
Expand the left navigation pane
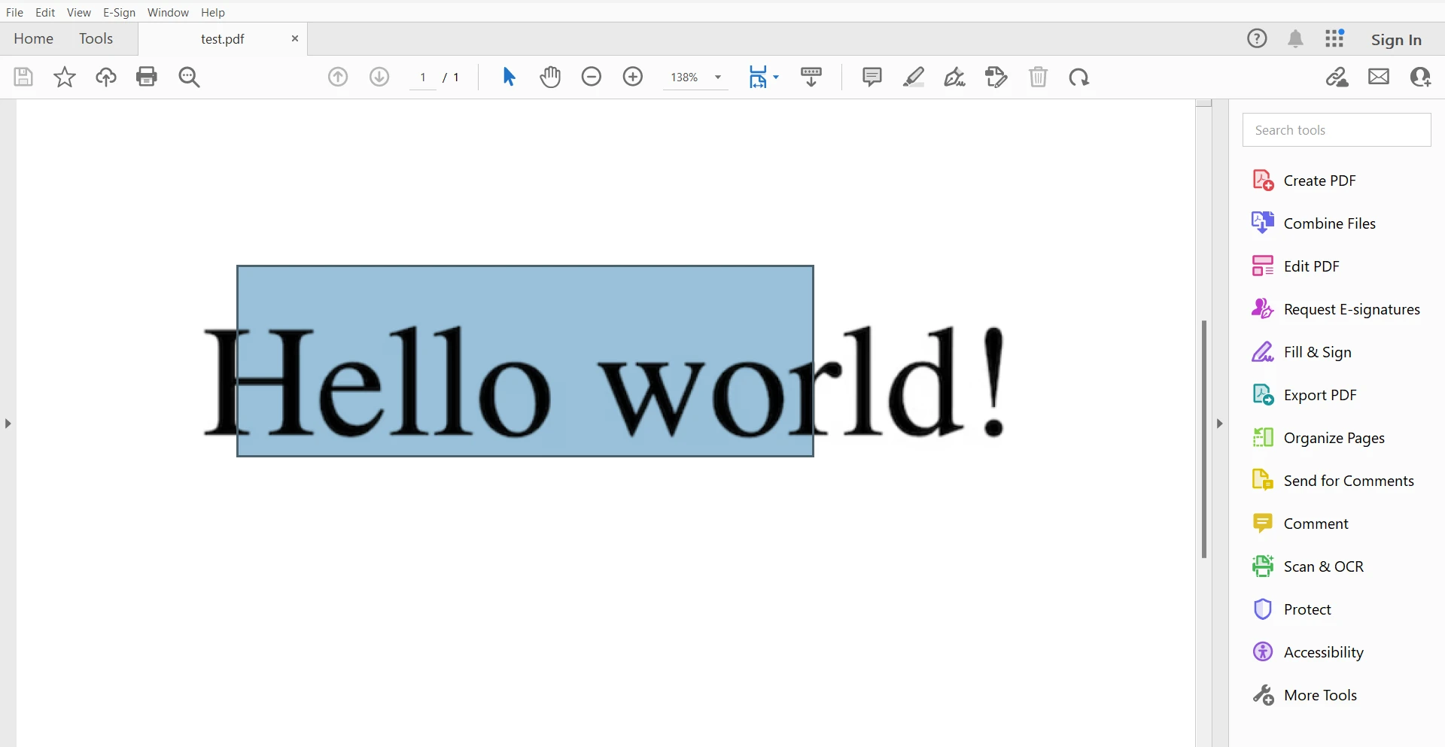tap(8, 424)
